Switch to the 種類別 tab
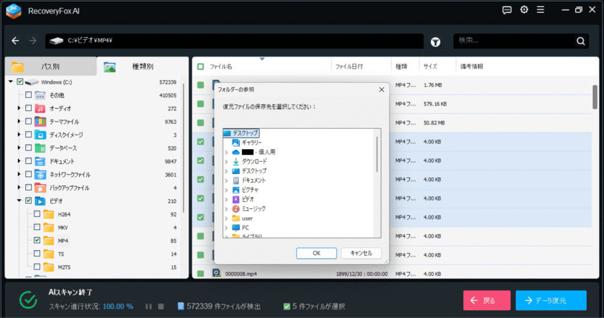The image size is (604, 318). [x=143, y=66]
